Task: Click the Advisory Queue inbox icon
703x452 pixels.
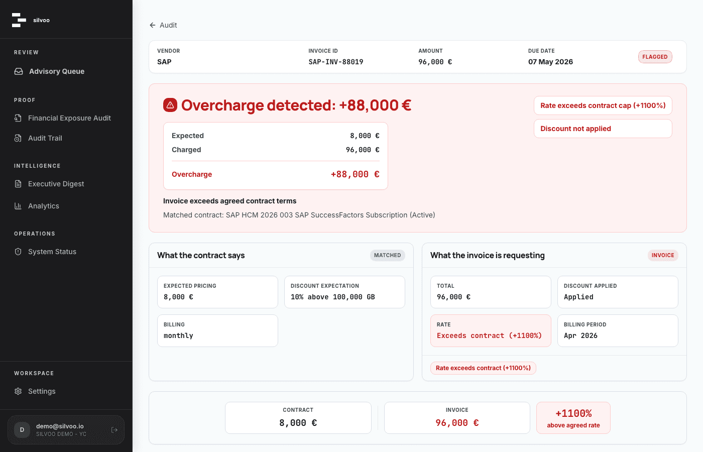Action: pyautogui.click(x=19, y=71)
